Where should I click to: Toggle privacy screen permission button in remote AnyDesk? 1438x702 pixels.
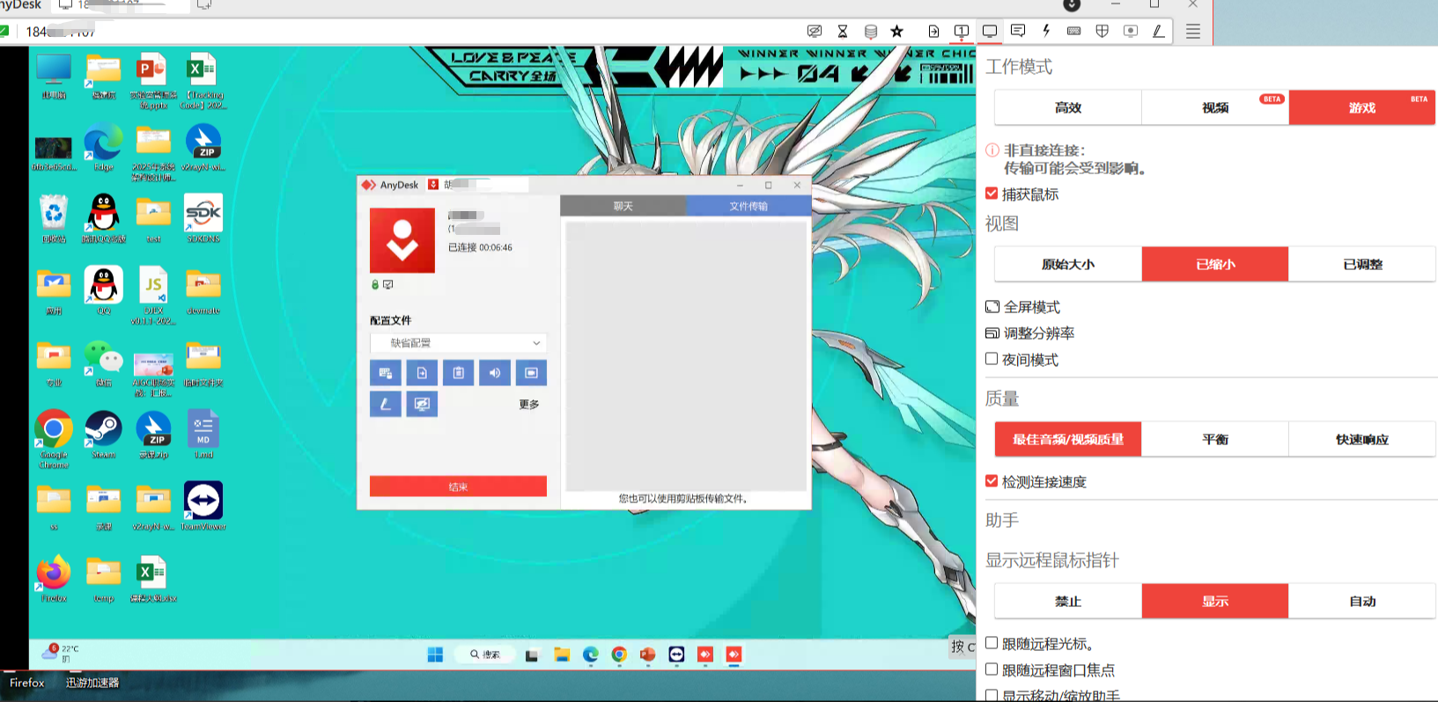click(422, 404)
